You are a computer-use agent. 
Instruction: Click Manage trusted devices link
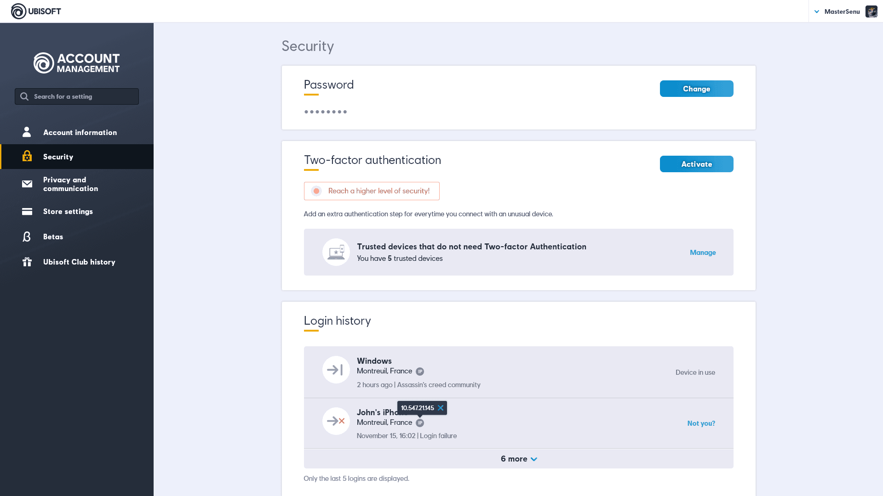coord(703,253)
